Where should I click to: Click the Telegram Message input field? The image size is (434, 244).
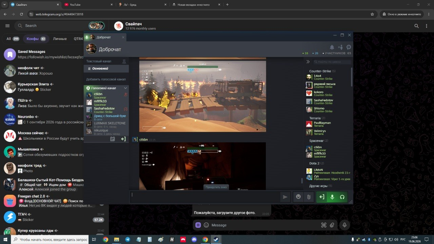264,225
